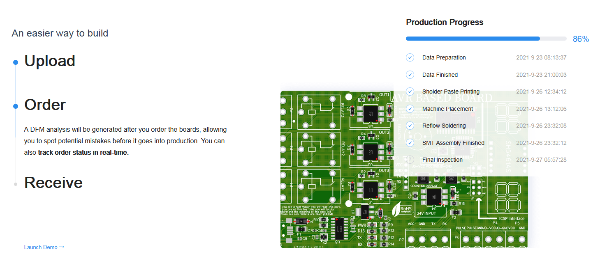Image resolution: width=607 pixels, height=270 pixels.
Task: Select the Receive step heading
Action: pyautogui.click(x=53, y=183)
